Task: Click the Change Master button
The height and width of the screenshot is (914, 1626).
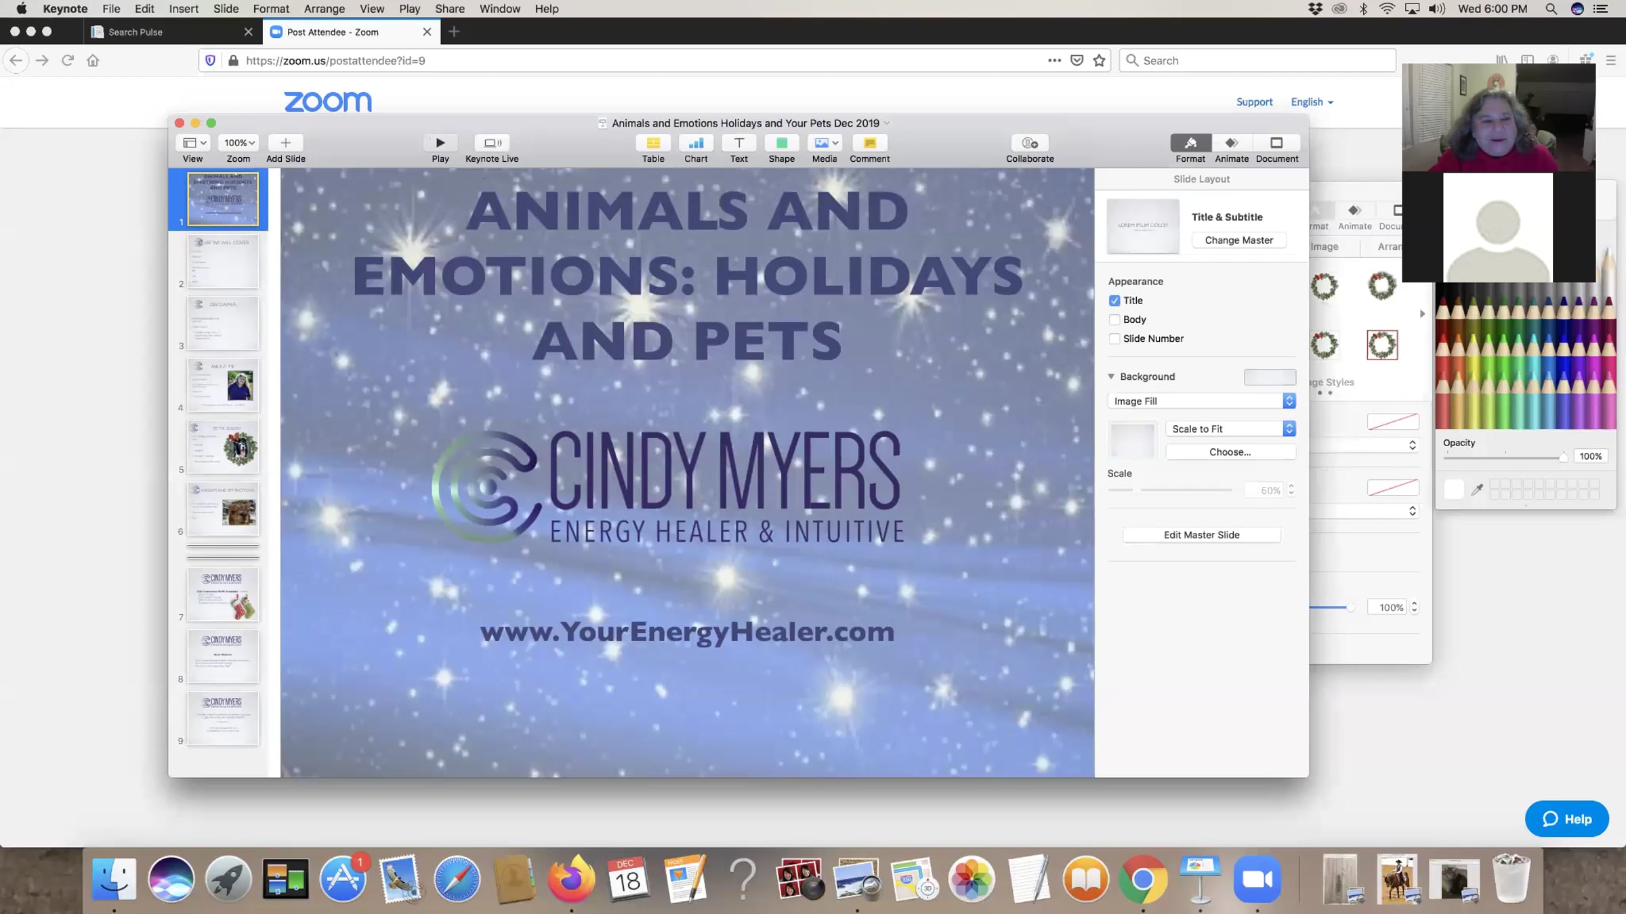Action: [1238, 240]
